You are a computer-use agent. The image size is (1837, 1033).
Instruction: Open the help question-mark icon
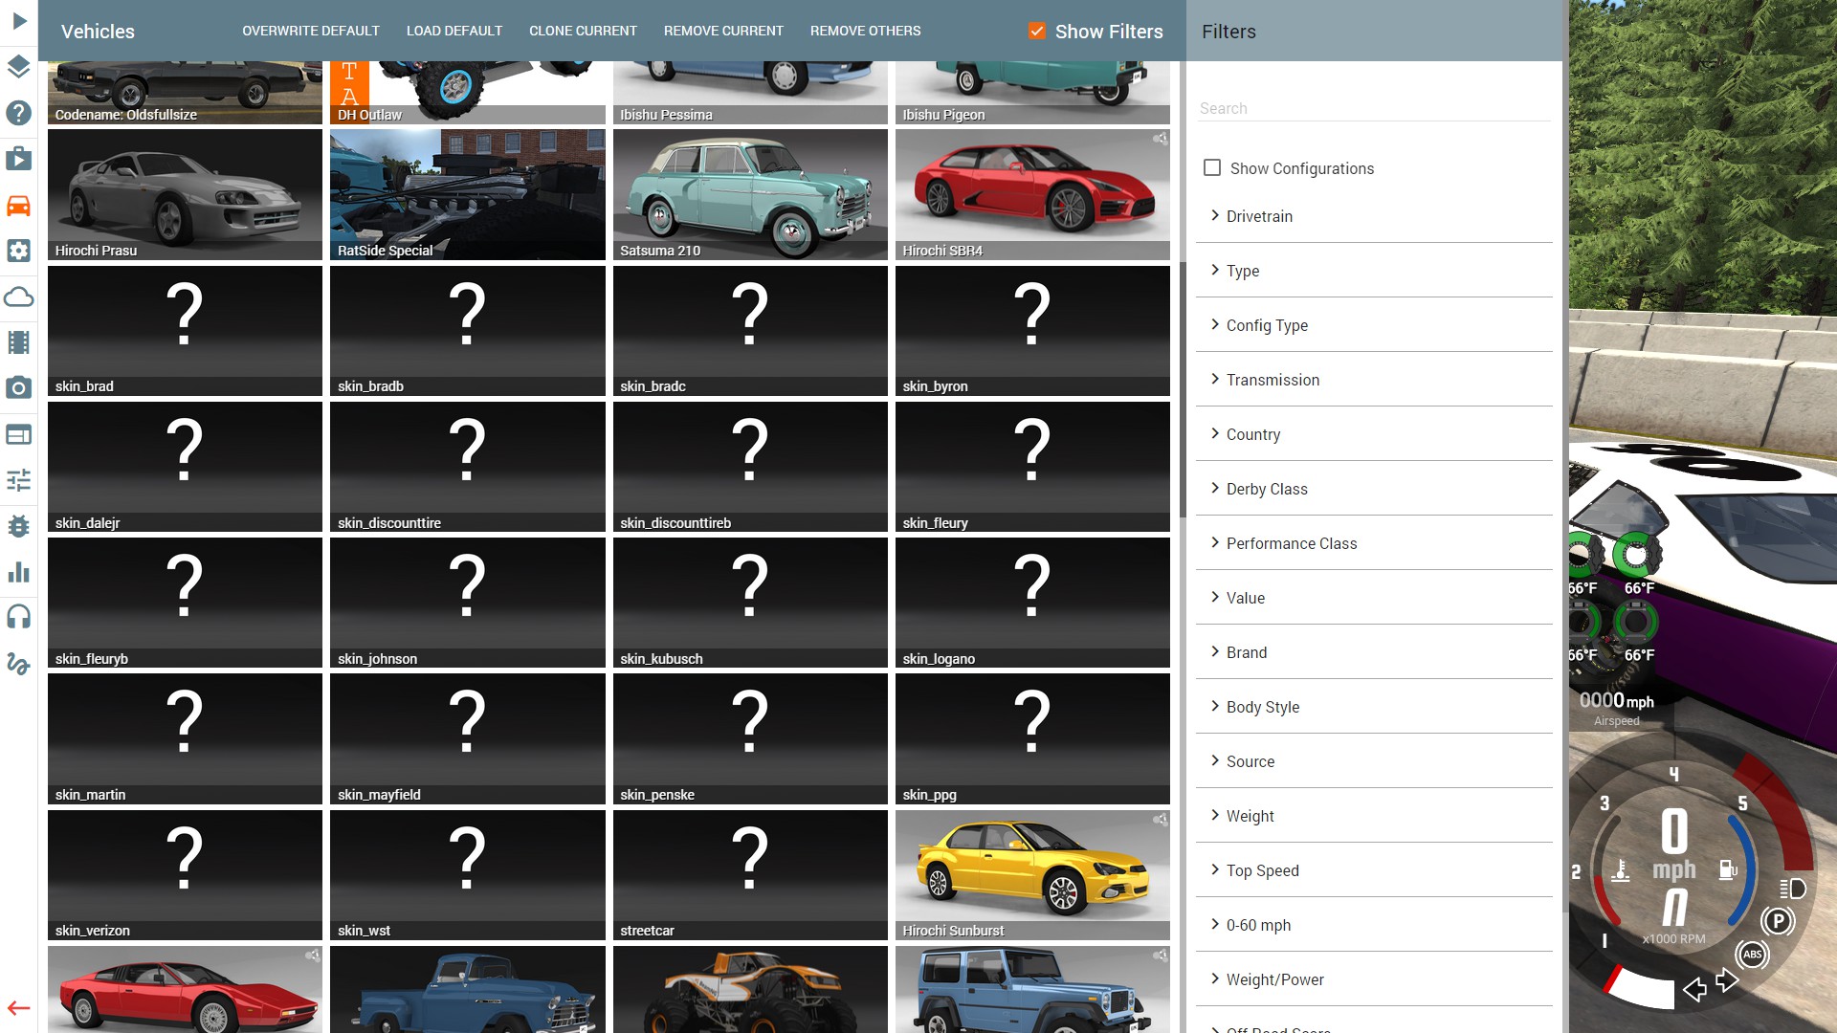click(x=18, y=113)
